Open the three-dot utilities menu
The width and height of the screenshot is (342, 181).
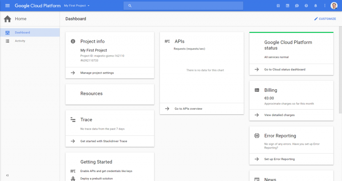click(x=325, y=6)
